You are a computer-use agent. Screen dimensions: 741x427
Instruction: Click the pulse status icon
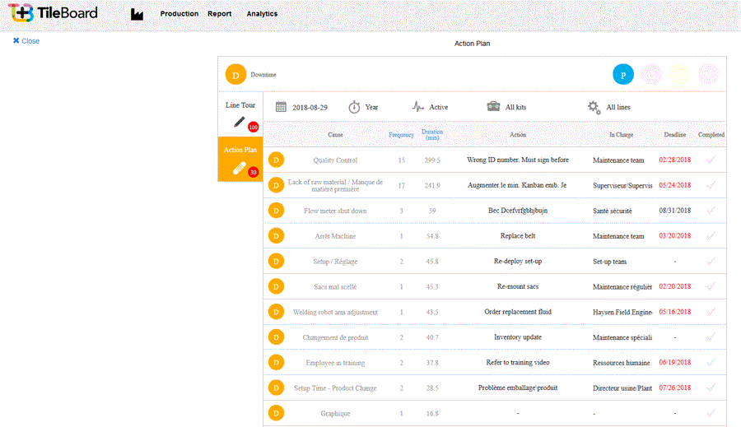tap(417, 107)
